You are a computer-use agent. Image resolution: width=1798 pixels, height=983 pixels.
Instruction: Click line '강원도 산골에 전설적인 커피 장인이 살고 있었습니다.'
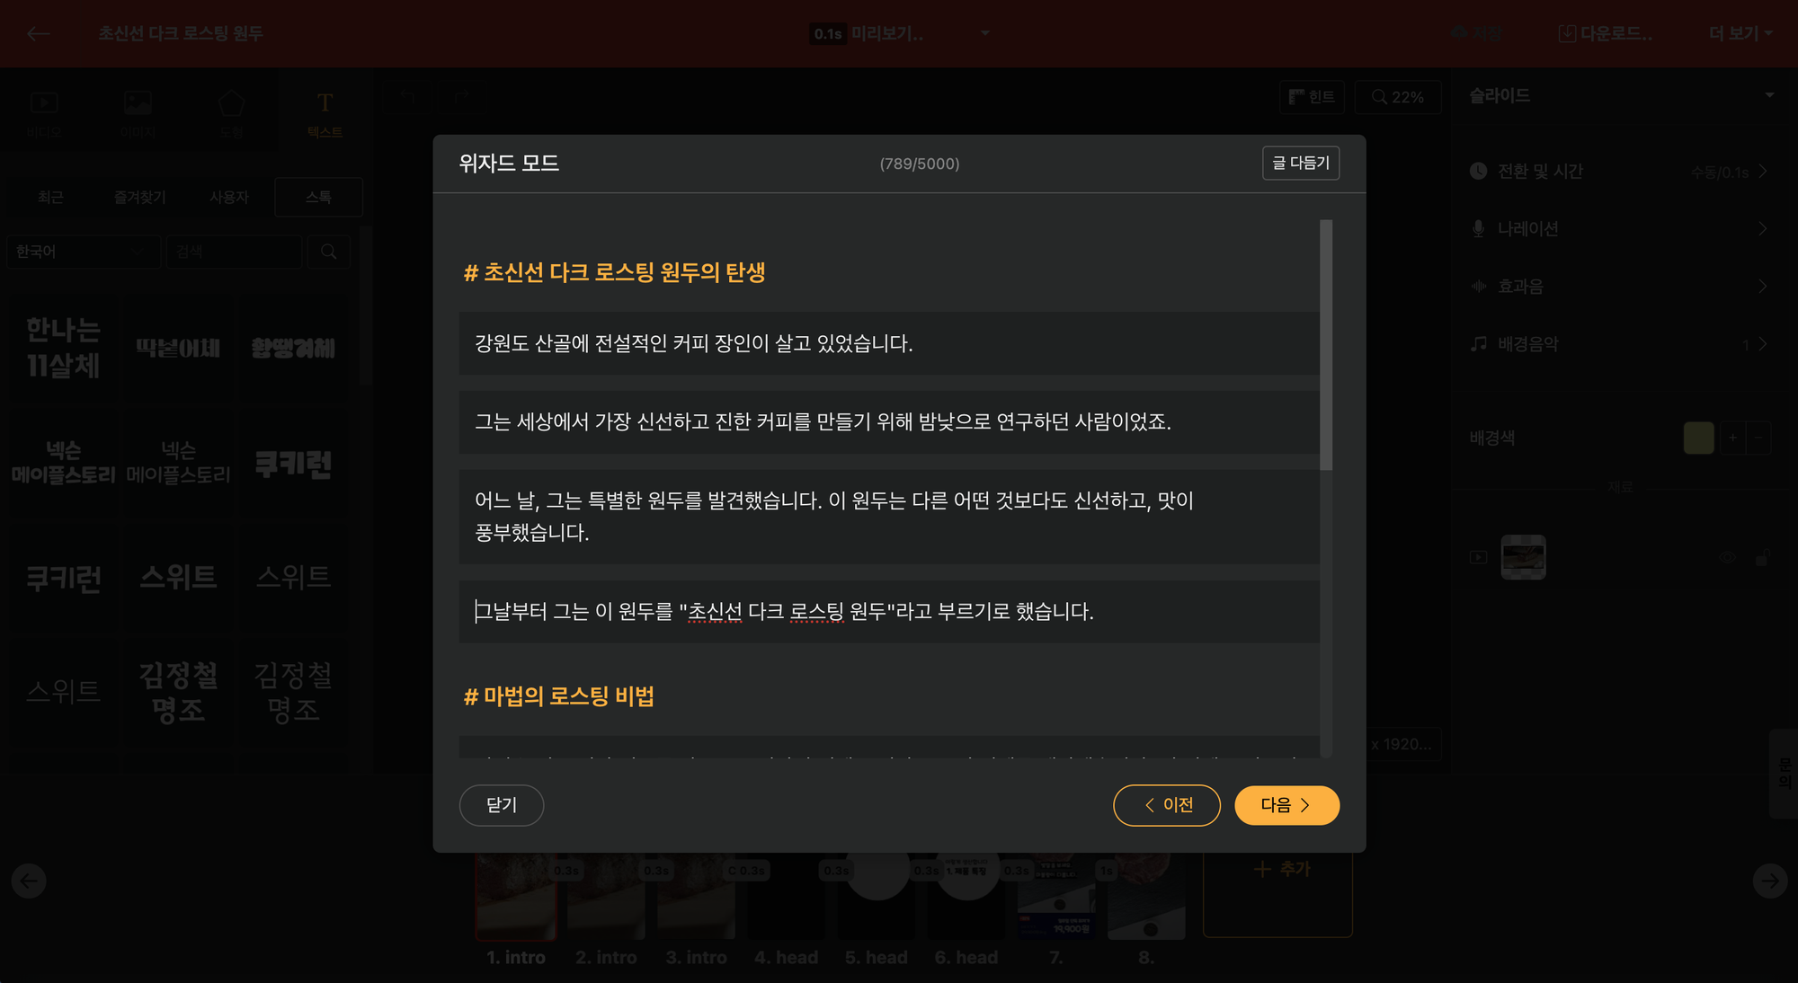click(x=889, y=343)
